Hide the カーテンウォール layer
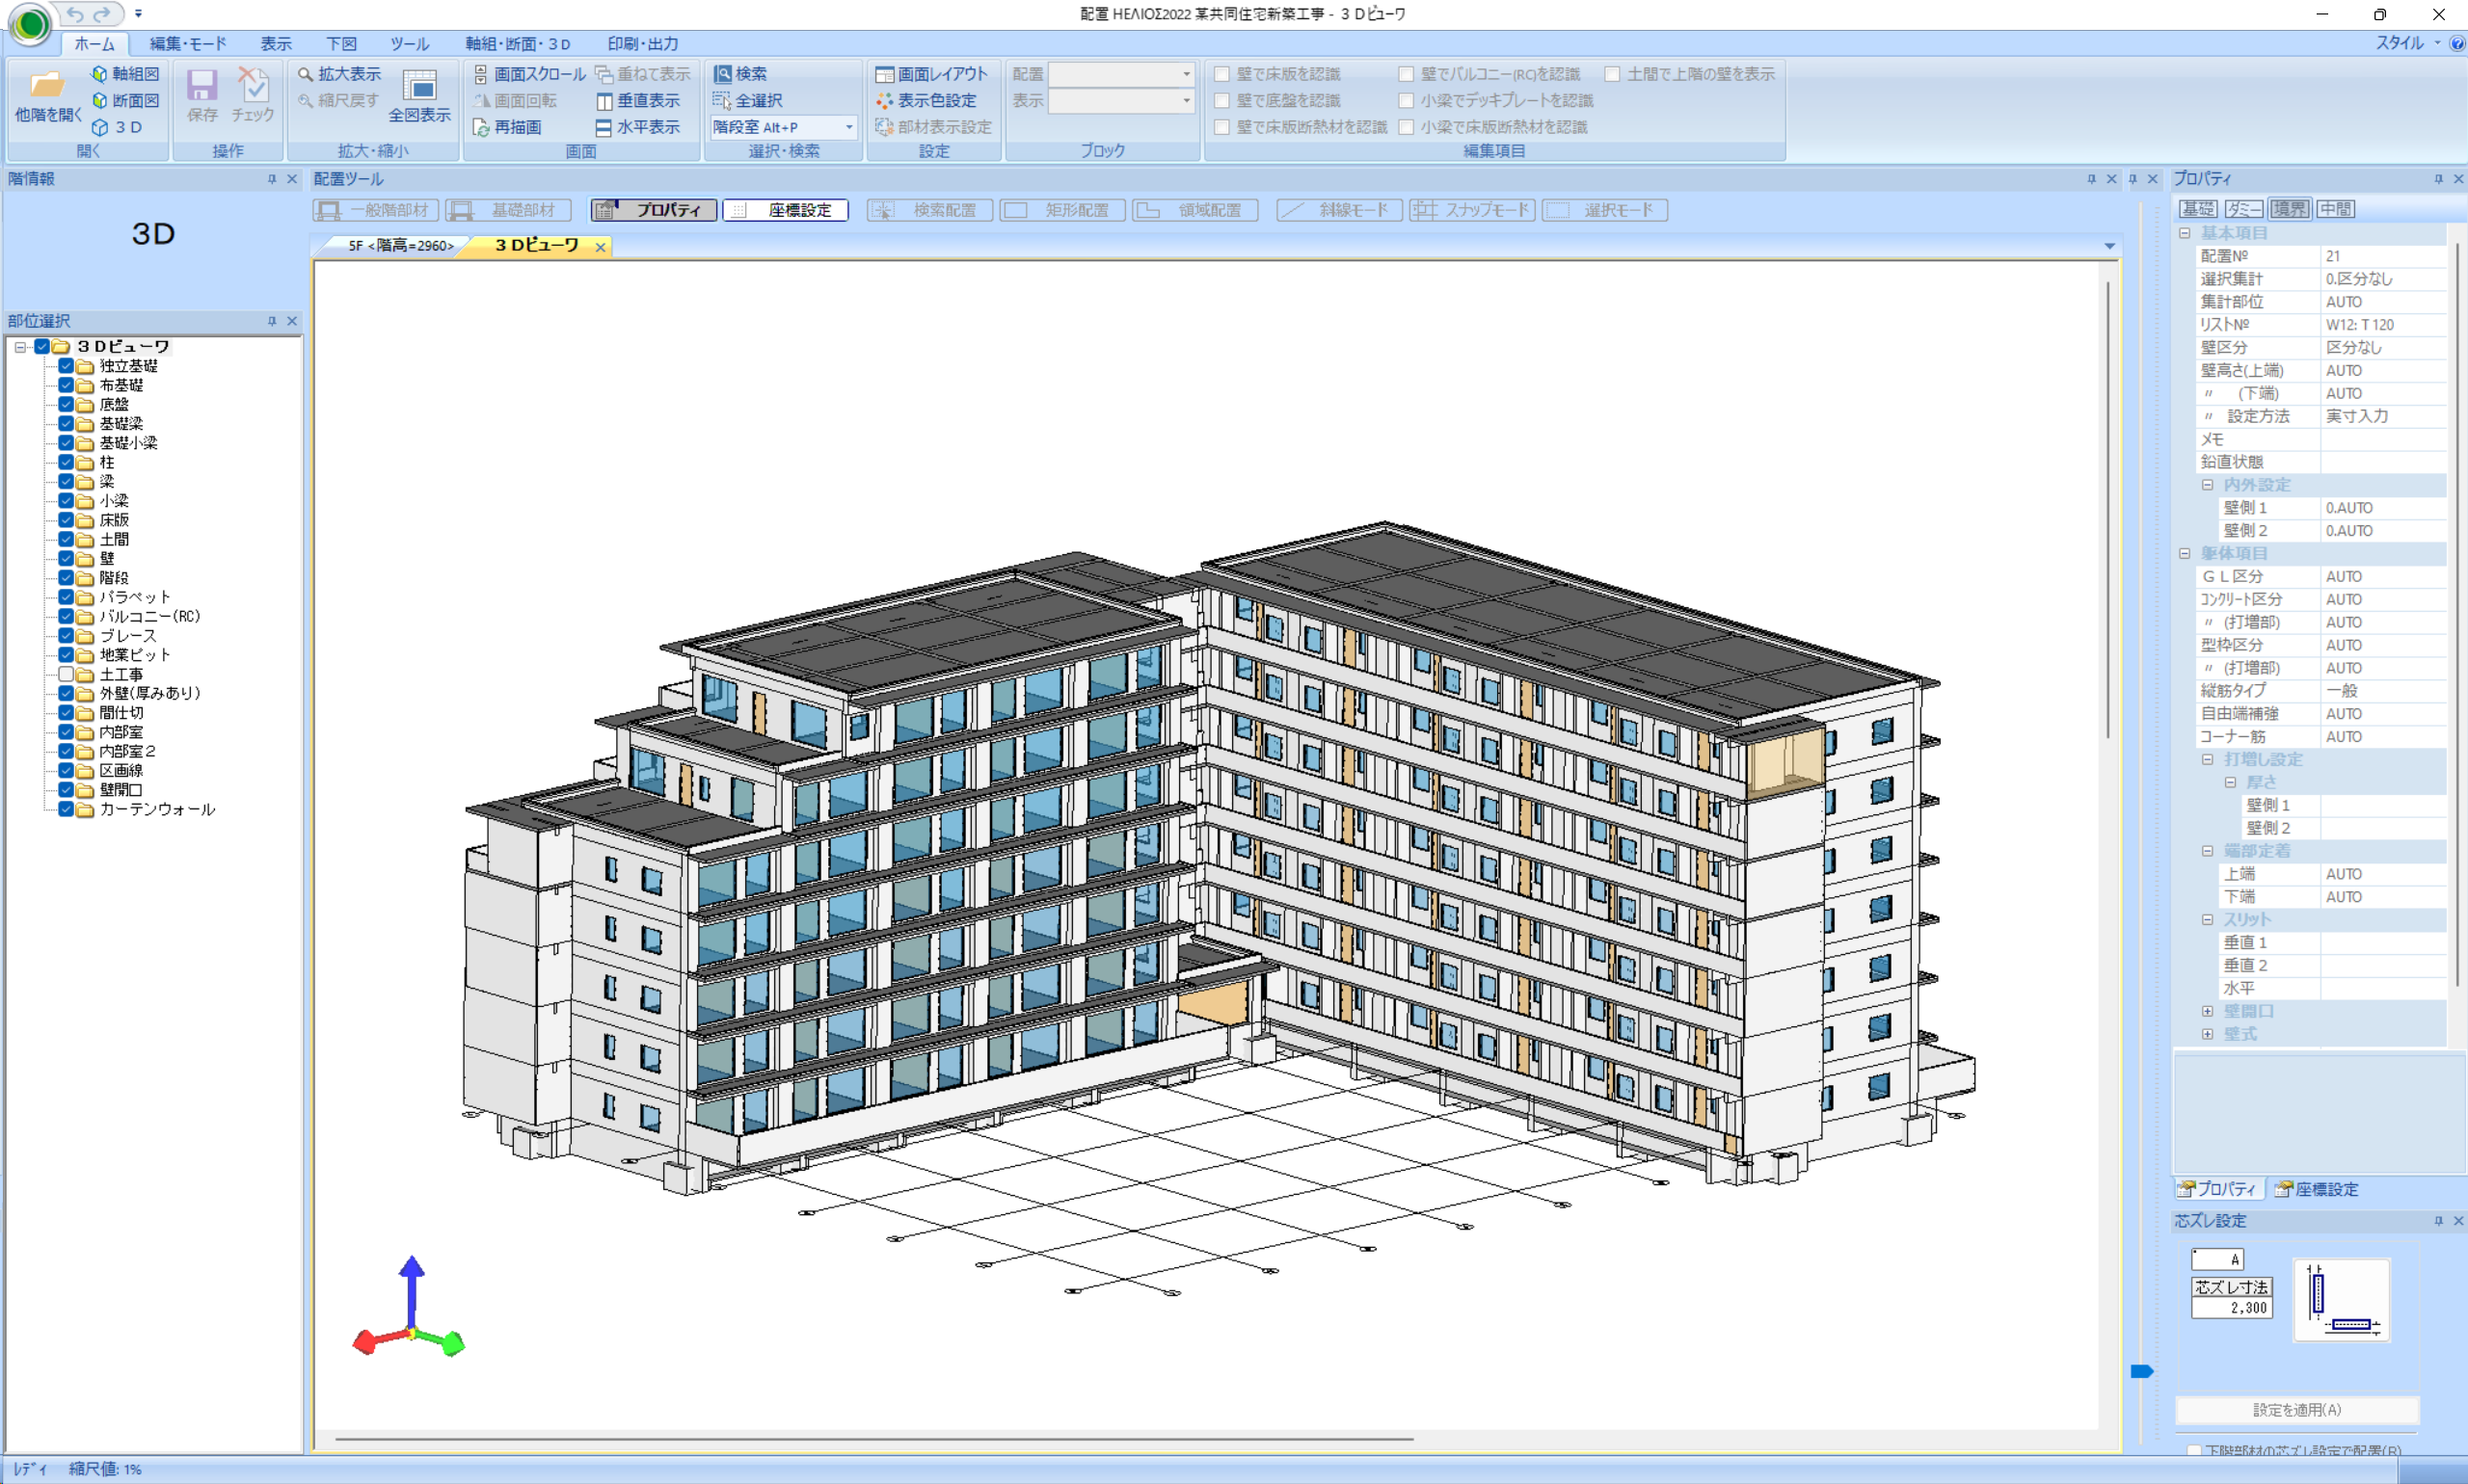 [x=66, y=809]
